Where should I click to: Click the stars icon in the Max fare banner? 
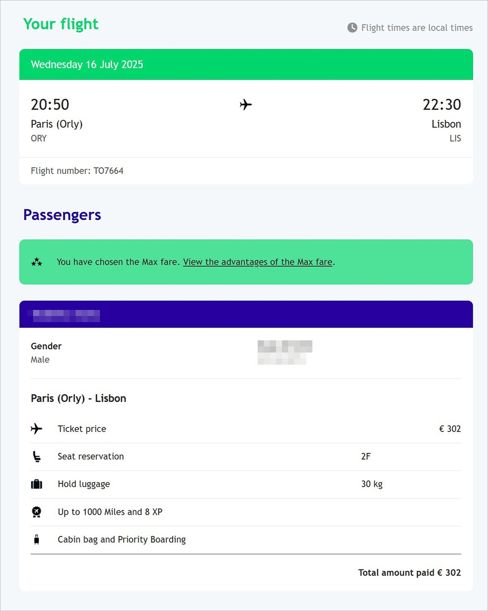pos(37,262)
